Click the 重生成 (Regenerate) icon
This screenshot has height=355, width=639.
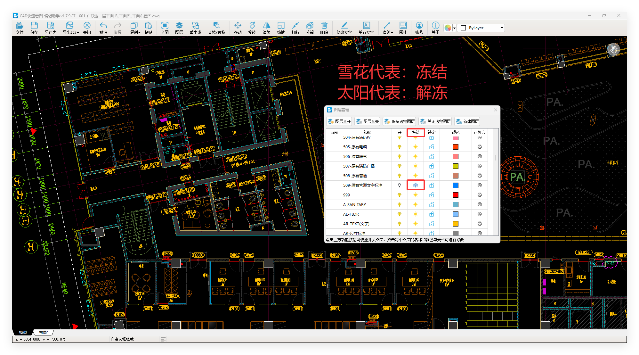click(195, 28)
